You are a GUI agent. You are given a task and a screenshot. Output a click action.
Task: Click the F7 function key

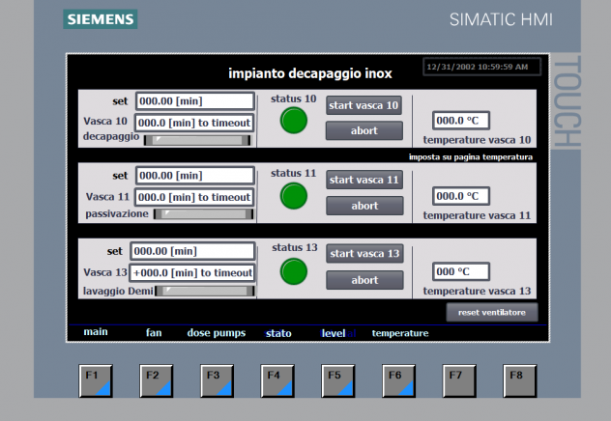pyautogui.click(x=459, y=380)
